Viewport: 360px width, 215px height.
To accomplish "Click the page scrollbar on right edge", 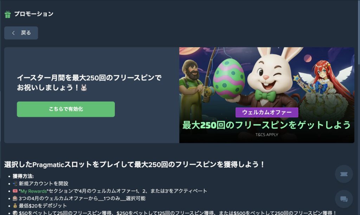I will pyautogui.click(x=359, y=32).
